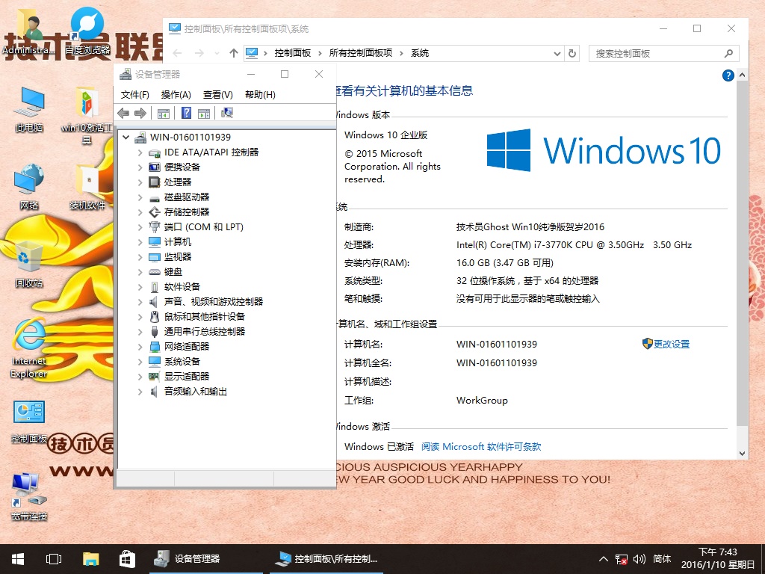765x574 pixels.
Task: Expand the 软件设备 tree node
Action: (140, 287)
